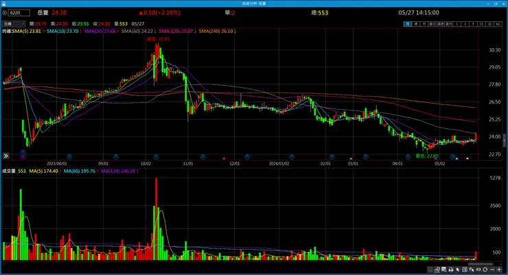Click the yellow triangle event marker
508x275 pixels.
[x=467, y=158]
